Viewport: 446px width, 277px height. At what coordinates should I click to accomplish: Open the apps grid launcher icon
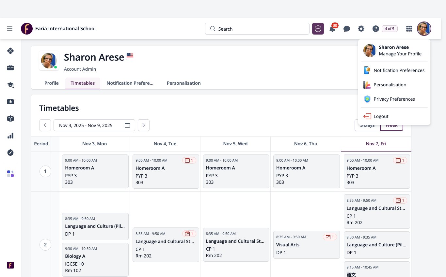tap(409, 29)
